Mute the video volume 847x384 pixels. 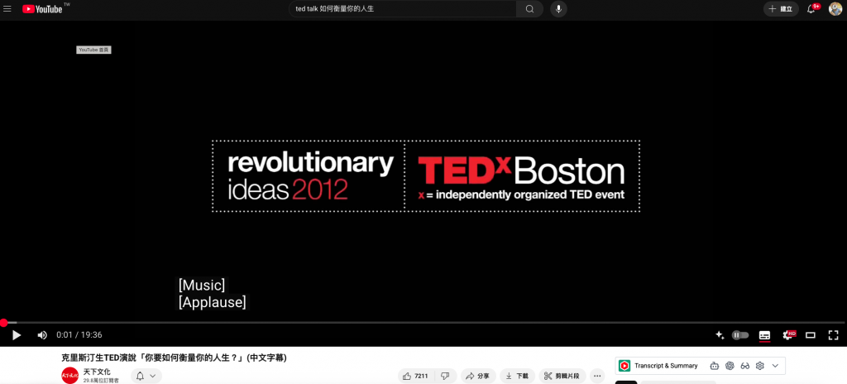(42, 335)
